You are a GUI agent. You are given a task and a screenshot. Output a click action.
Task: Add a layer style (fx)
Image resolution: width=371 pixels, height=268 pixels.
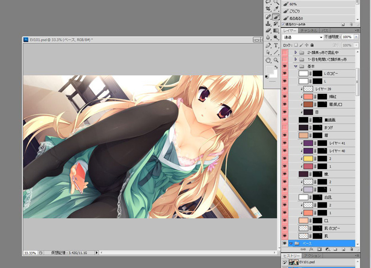[311, 249]
